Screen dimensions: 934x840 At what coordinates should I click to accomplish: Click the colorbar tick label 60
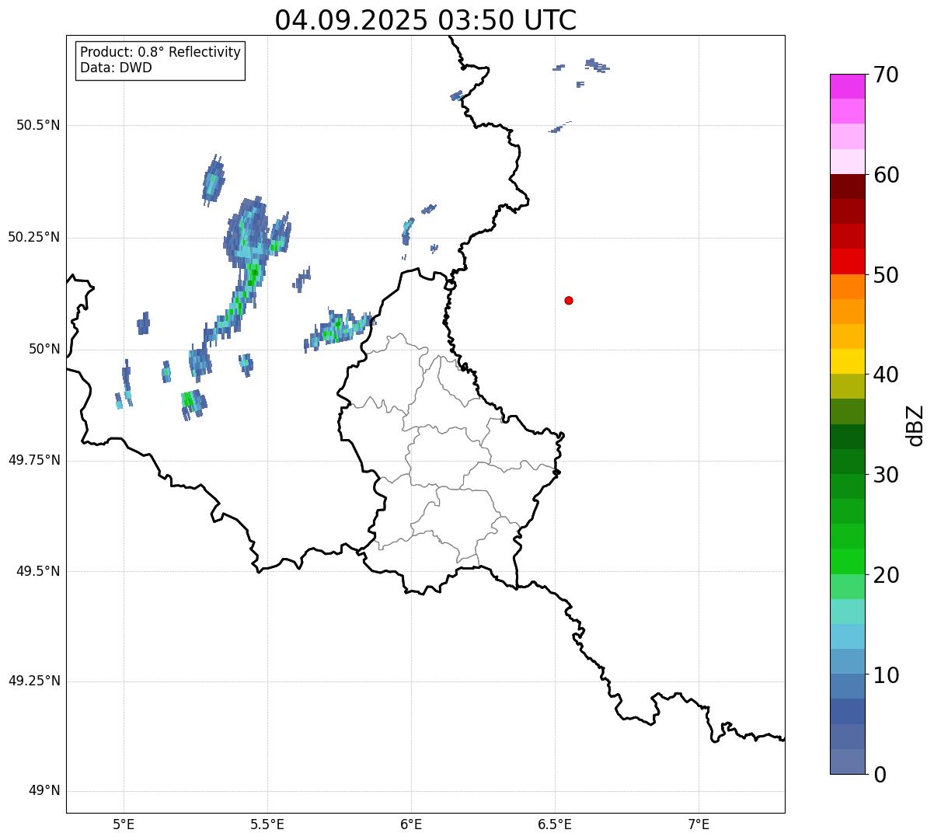click(886, 175)
